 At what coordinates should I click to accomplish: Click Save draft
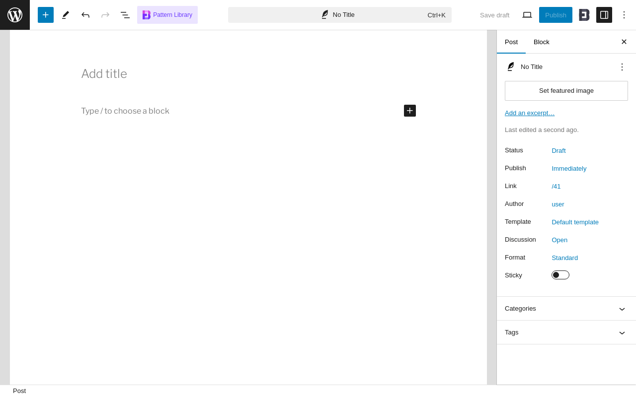494,15
